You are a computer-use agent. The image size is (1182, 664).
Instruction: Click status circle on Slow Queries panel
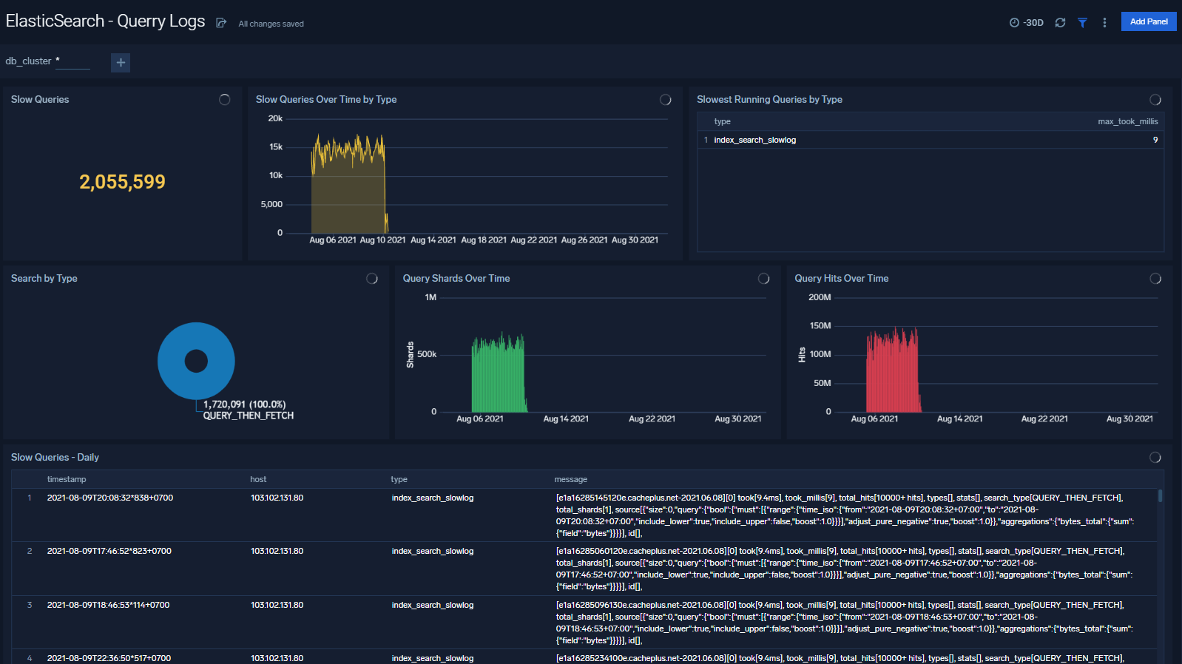[x=225, y=100]
